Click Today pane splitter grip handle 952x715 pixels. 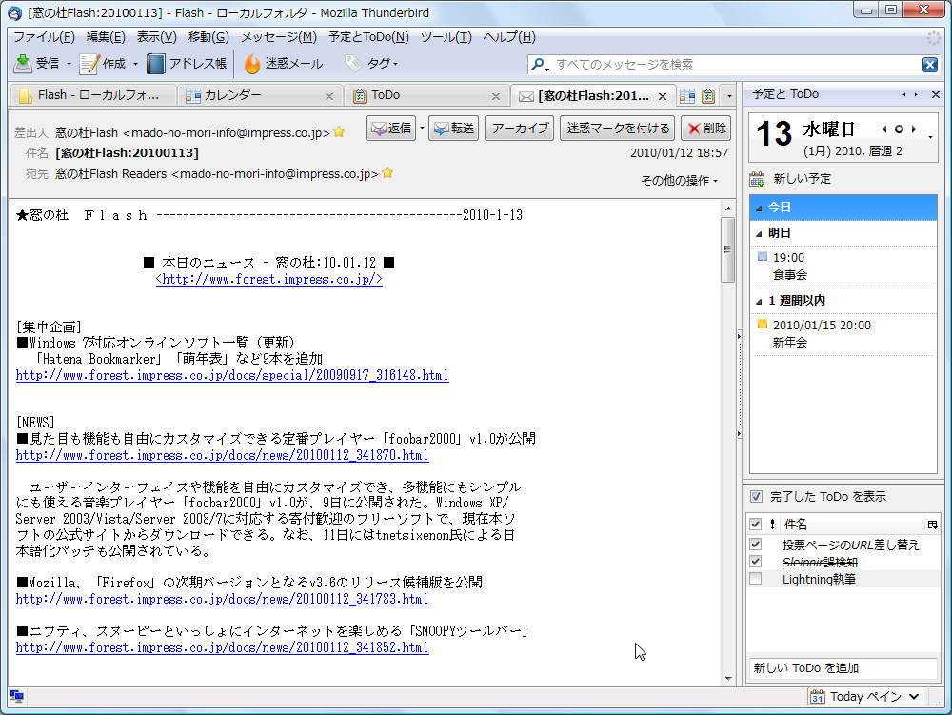(739, 385)
